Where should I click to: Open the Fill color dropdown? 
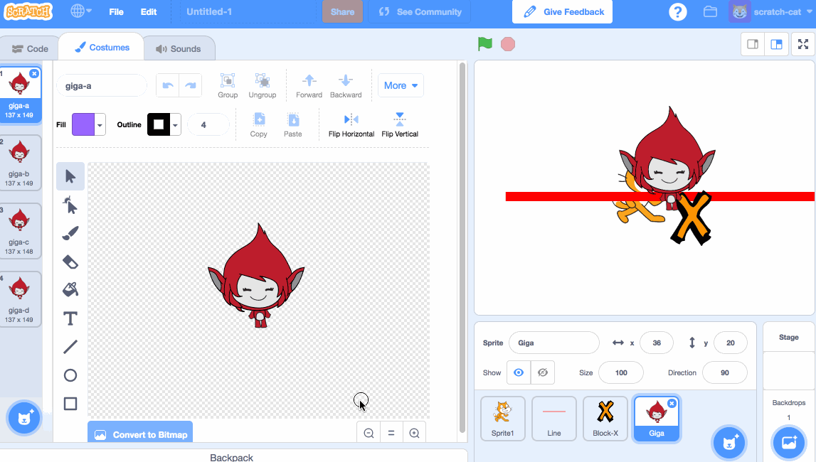coord(100,124)
